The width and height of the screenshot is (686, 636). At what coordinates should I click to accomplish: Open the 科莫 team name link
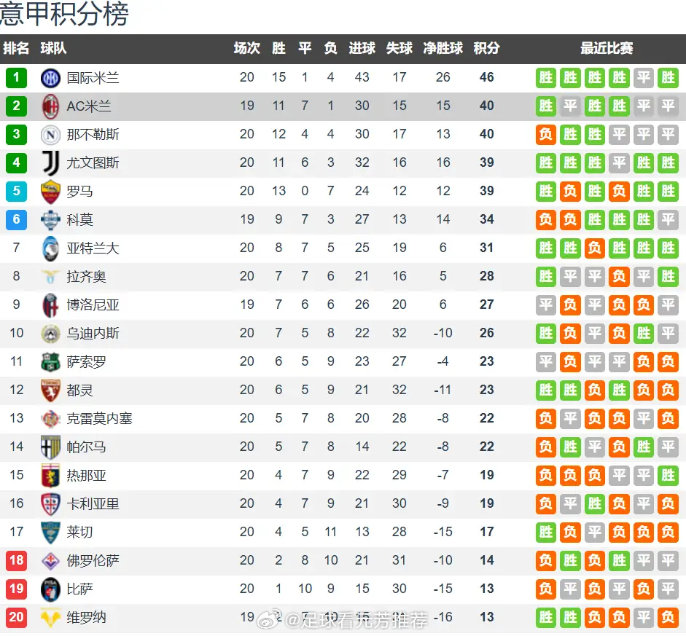(79, 220)
